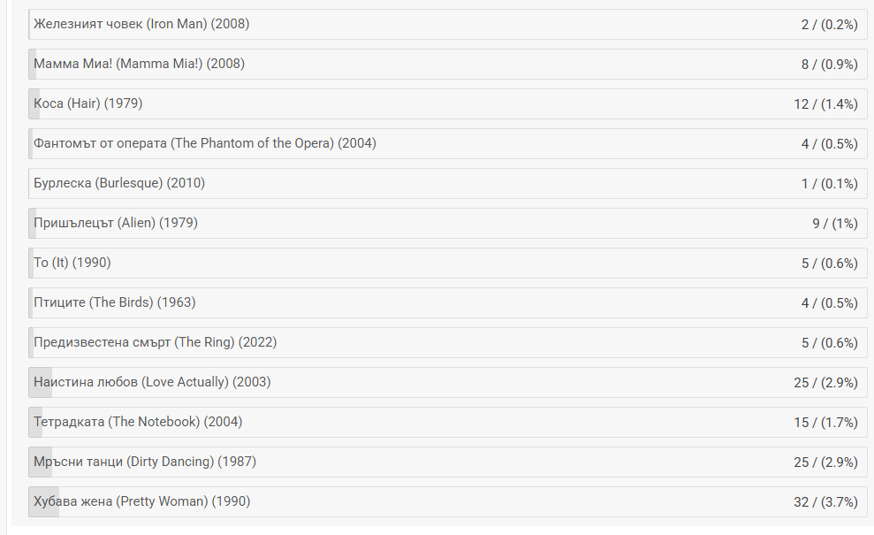
Task: Click the Бурлеска (Burlesque) (2010) entry
Action: pos(447,183)
